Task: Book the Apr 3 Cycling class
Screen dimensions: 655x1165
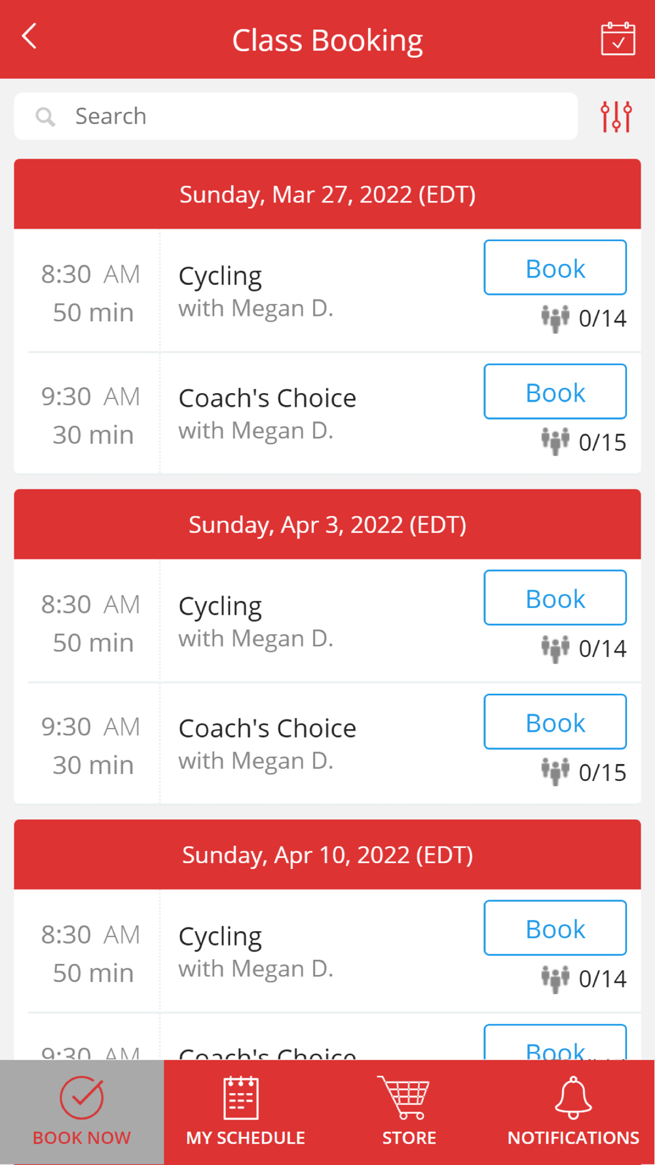Action: click(x=555, y=598)
